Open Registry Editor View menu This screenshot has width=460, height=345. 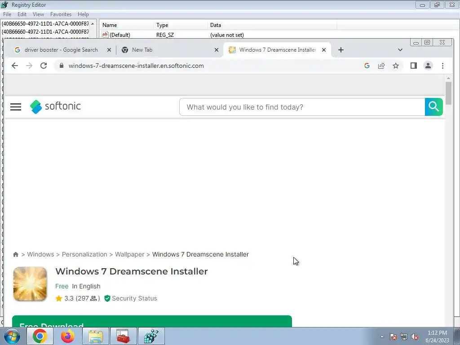38,14
